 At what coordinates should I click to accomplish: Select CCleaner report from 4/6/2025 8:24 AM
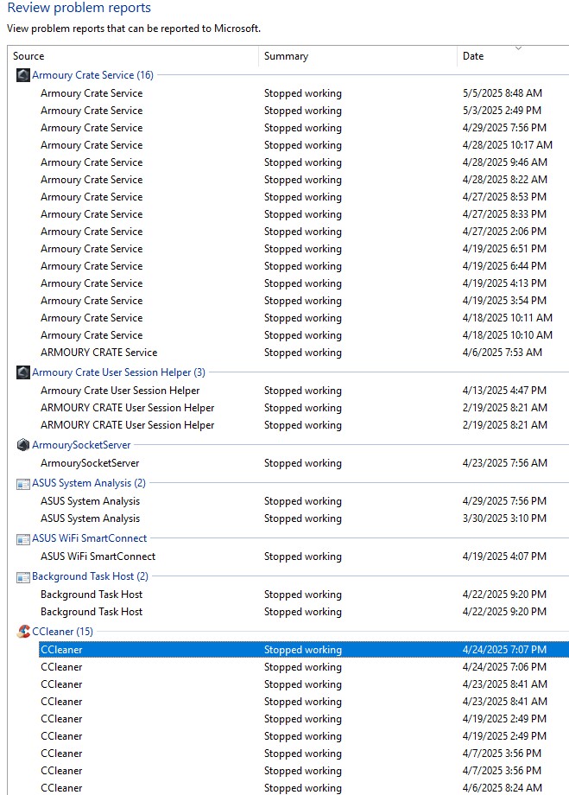(x=304, y=787)
